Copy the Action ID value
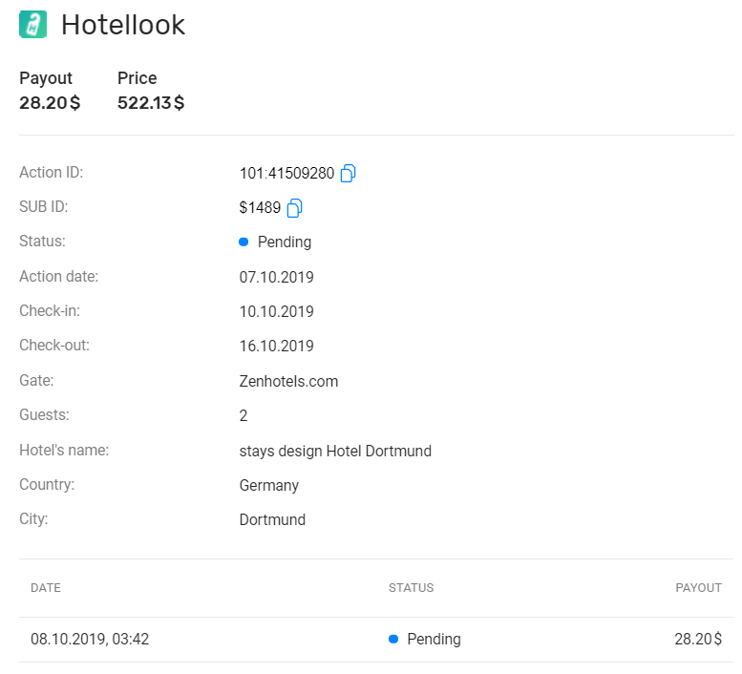Image resolution: width=742 pixels, height=674 pixels. (x=348, y=173)
